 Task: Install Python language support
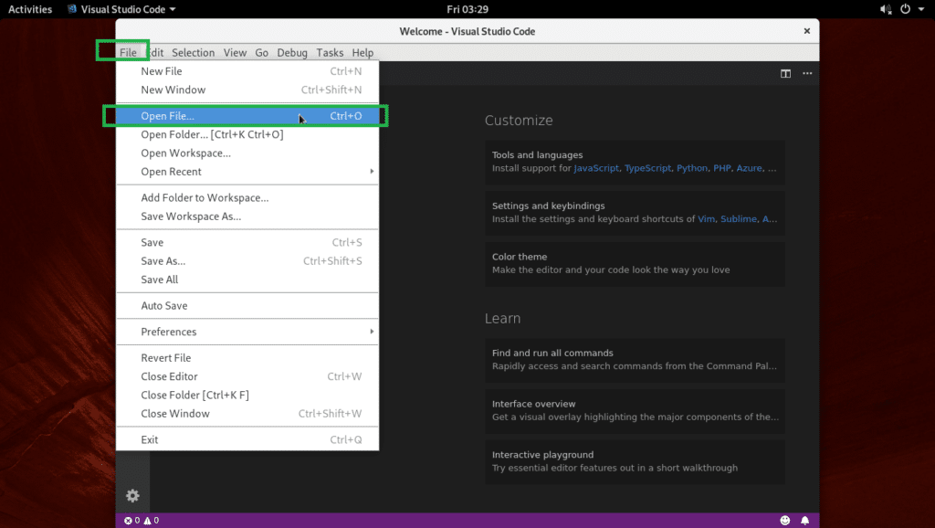coord(691,168)
